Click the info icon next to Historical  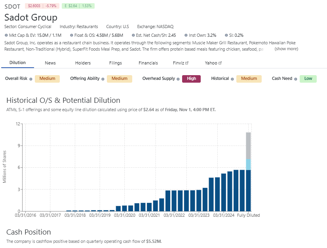click(x=232, y=79)
